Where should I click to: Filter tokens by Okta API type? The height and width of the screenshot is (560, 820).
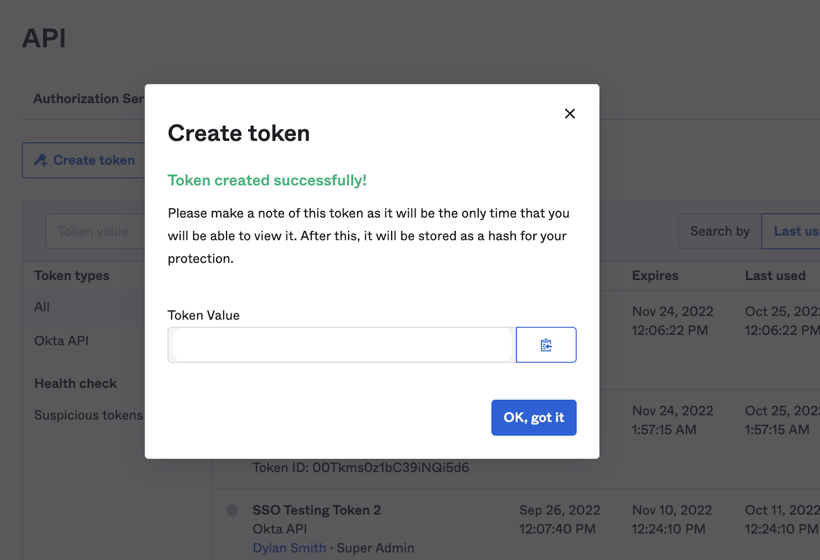[x=61, y=340]
